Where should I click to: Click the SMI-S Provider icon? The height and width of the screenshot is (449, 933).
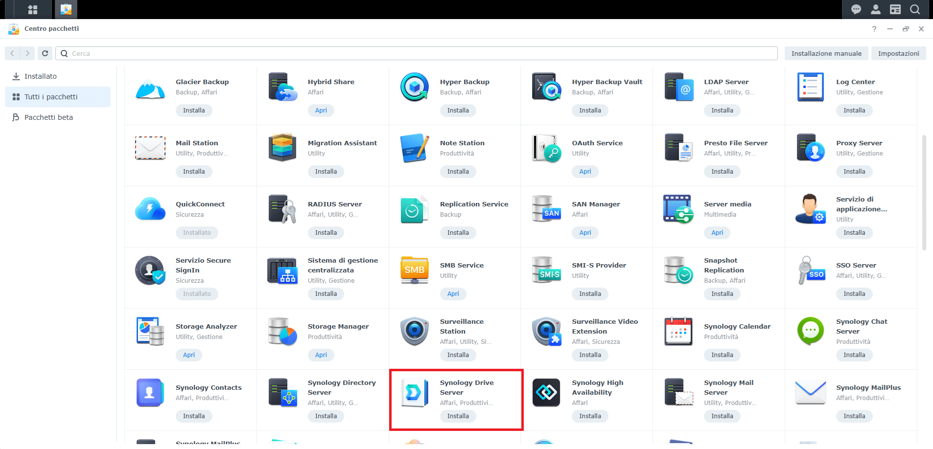click(x=546, y=270)
